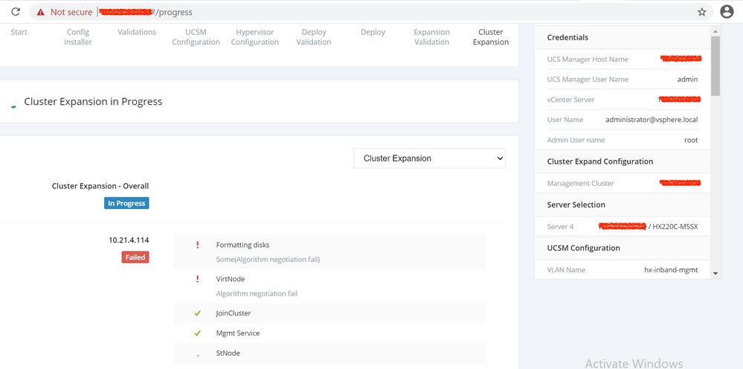Click the Formatting disks error icon
743x369 pixels.
coord(197,245)
